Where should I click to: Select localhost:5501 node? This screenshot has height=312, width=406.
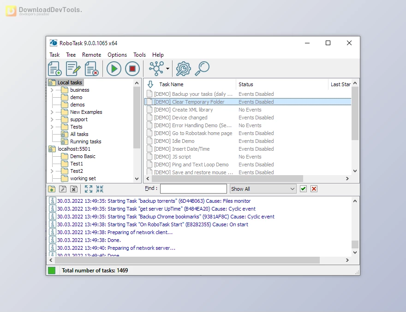pyautogui.click(x=74, y=149)
